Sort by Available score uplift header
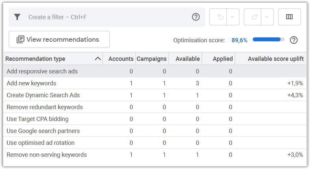The width and height of the screenshot is (310, 169). pos(276,59)
